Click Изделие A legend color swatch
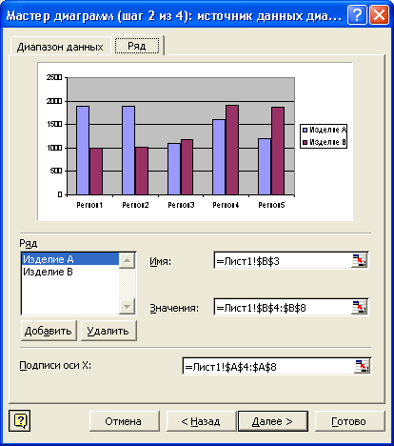Screen dimensions: 394x446 click(305, 130)
